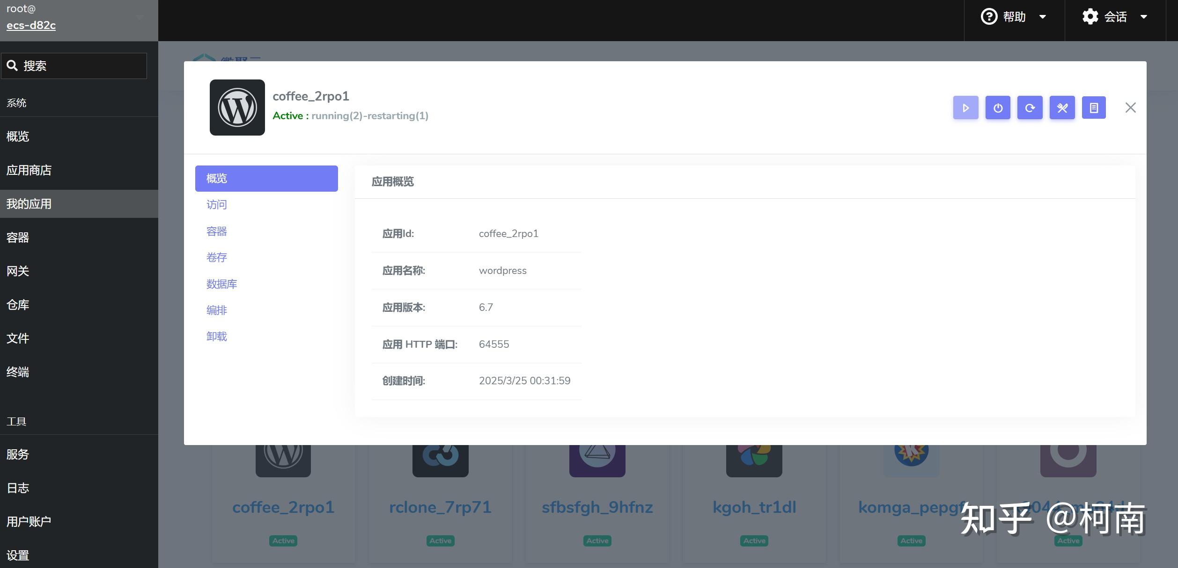The width and height of the screenshot is (1178, 568).
Task: Open the 卸载 uninstall option
Action: [216, 336]
